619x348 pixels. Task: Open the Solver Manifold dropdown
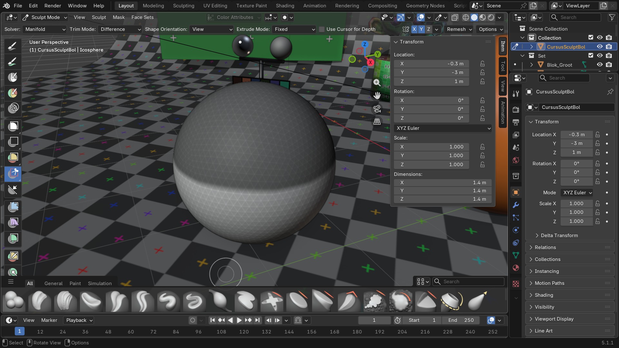point(45,29)
